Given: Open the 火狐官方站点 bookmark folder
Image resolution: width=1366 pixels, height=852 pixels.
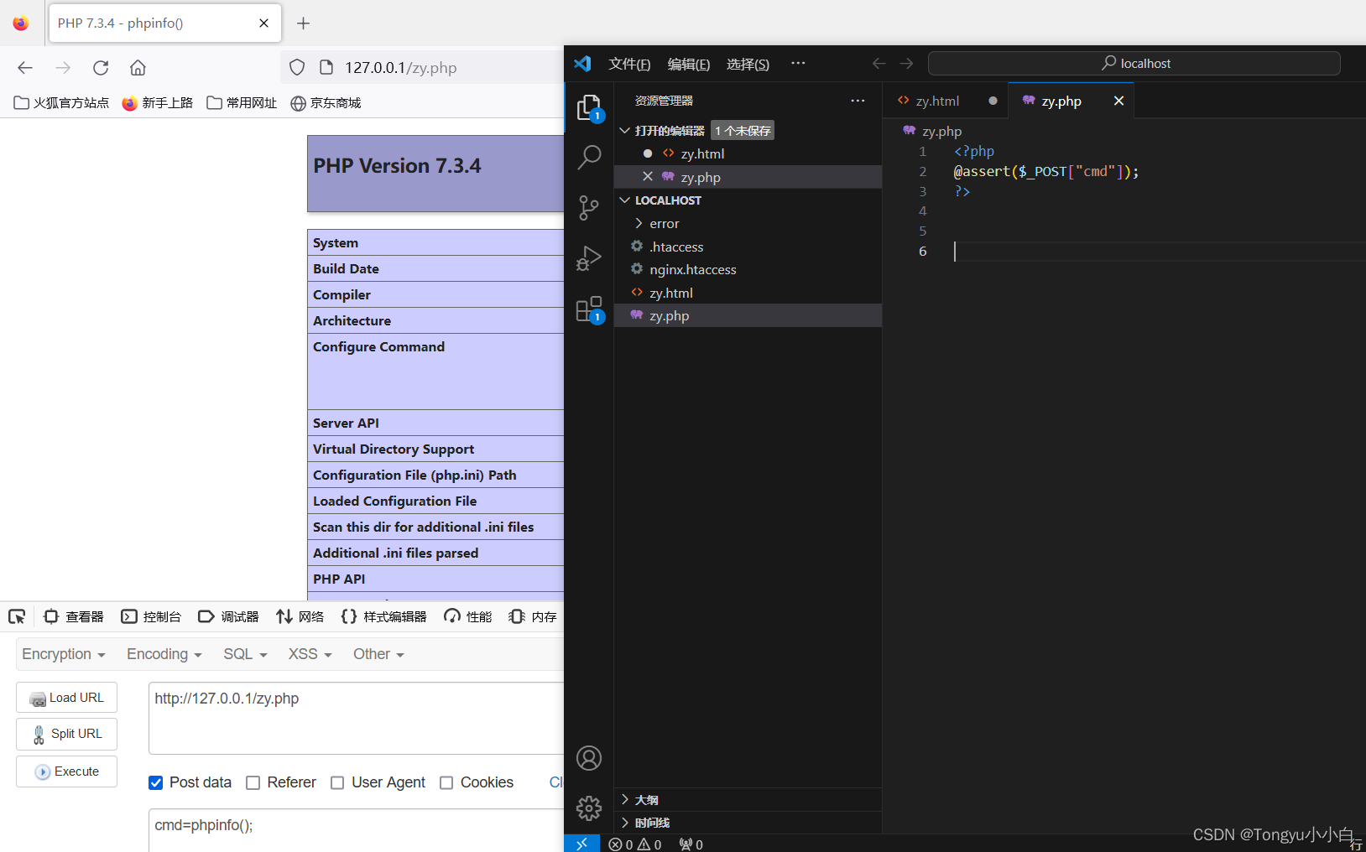Looking at the screenshot, I should (x=61, y=103).
